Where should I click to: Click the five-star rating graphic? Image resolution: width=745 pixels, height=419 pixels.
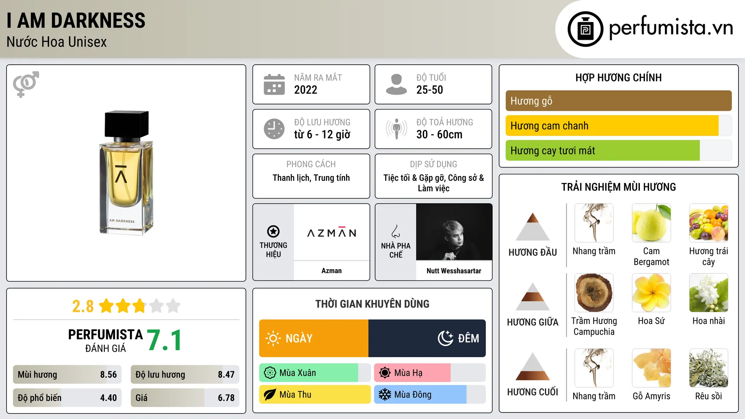point(139,306)
